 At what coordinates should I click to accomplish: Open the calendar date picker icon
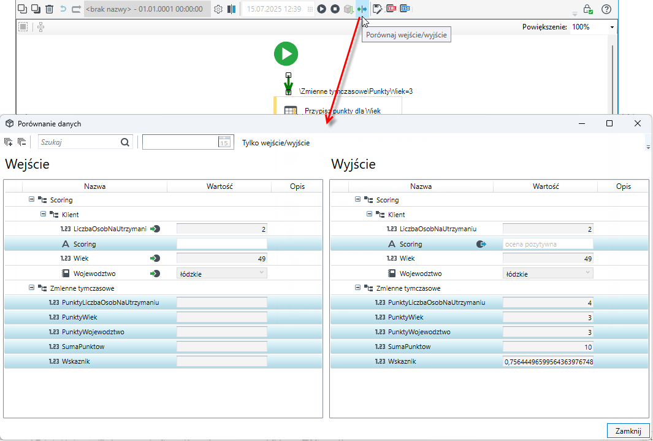point(224,142)
